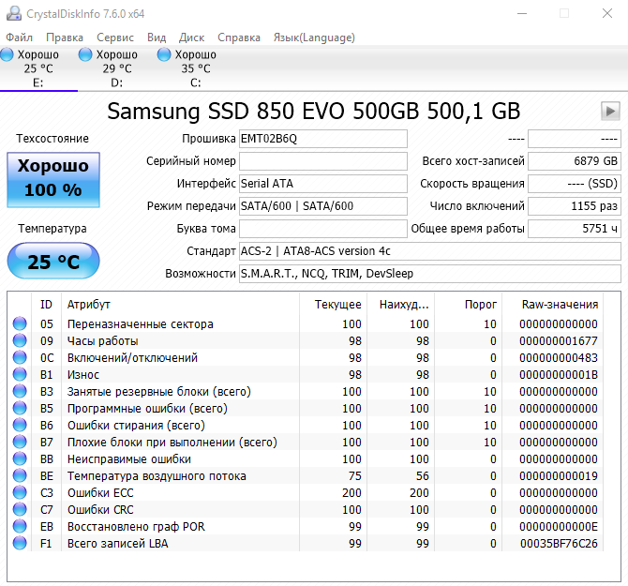Click the blue health orb on C: tab

164,54
